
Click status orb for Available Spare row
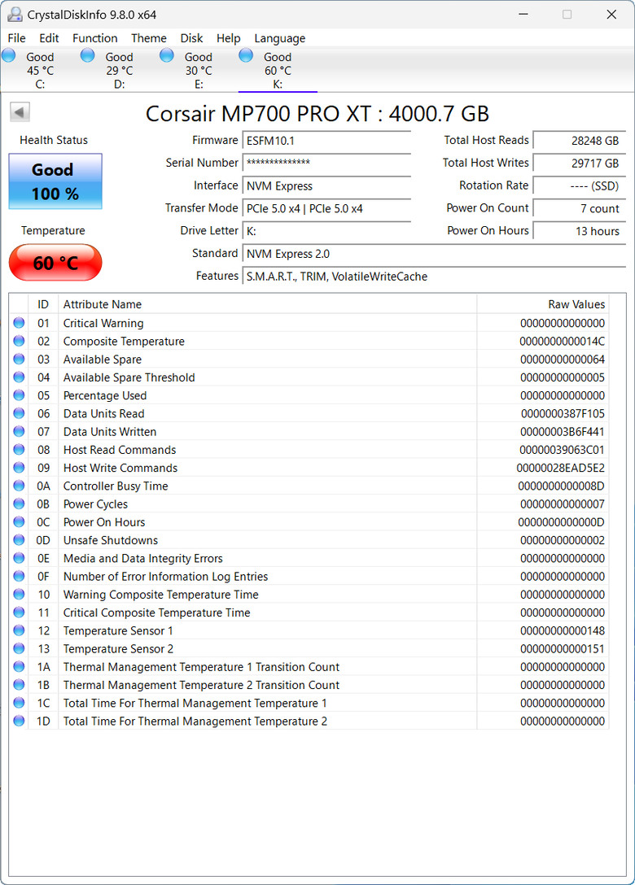point(20,359)
